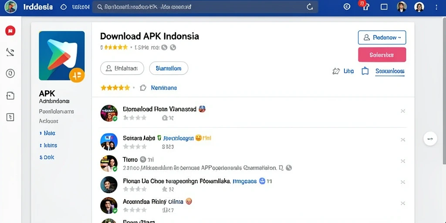The image size is (446, 223).
Task: Dismiss the Soitara Jabs review
Action: point(403,140)
